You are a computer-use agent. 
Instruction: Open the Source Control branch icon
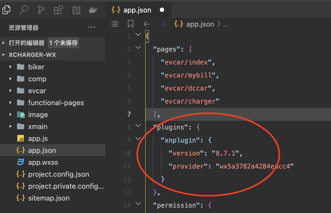tap(41, 10)
